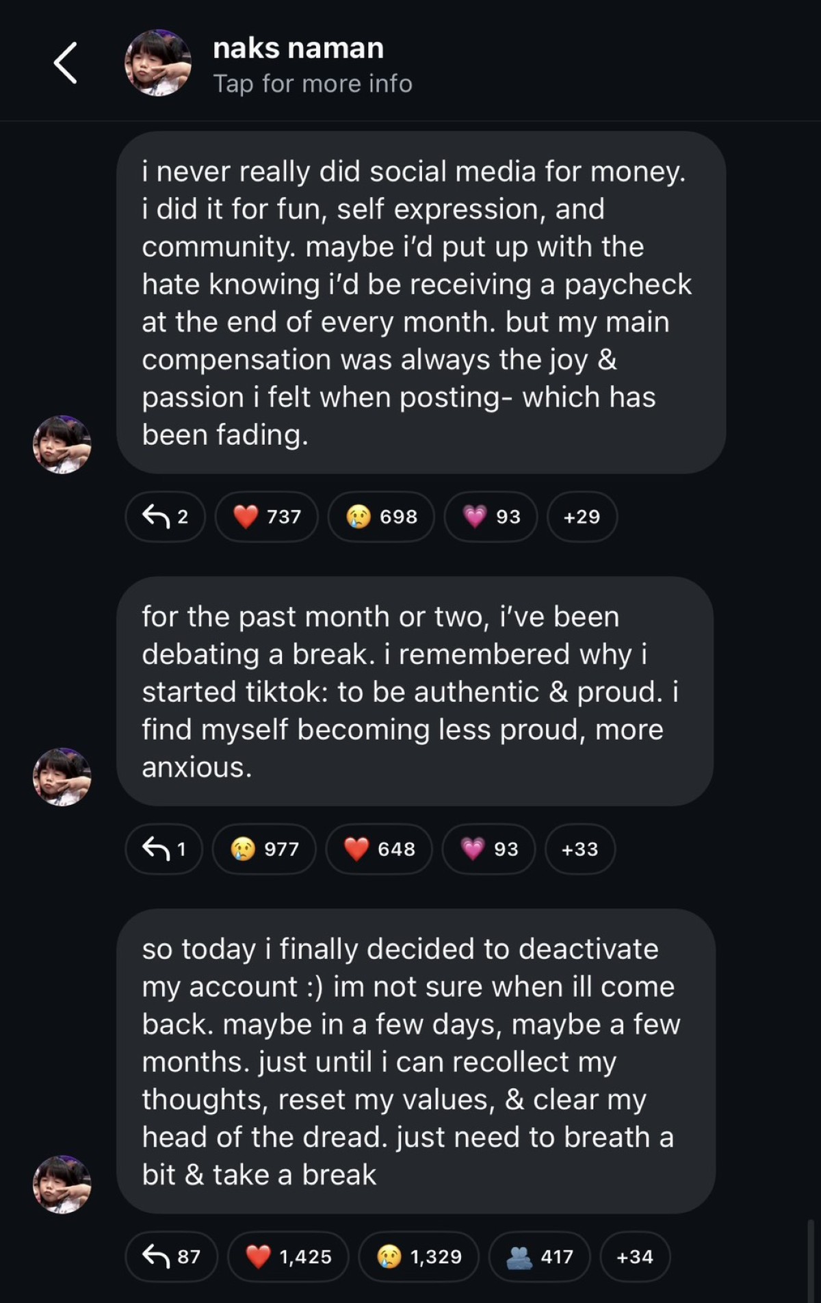View the 87 replies on the last message
This screenshot has height=1303, width=821.
171,1256
